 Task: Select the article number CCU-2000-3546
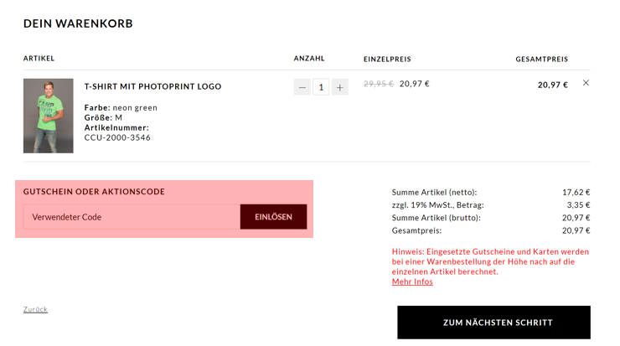117,137
